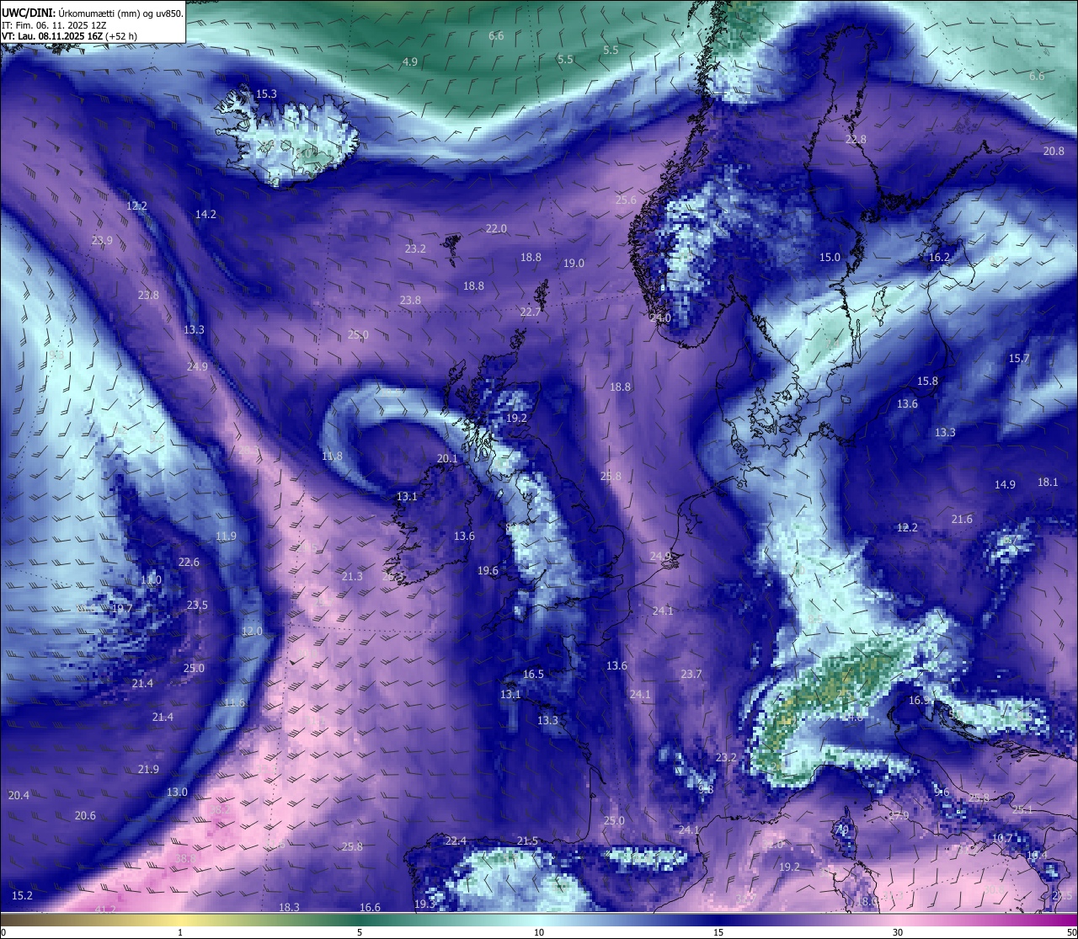
Task: Click the 23.9 value label
Action: point(102,241)
